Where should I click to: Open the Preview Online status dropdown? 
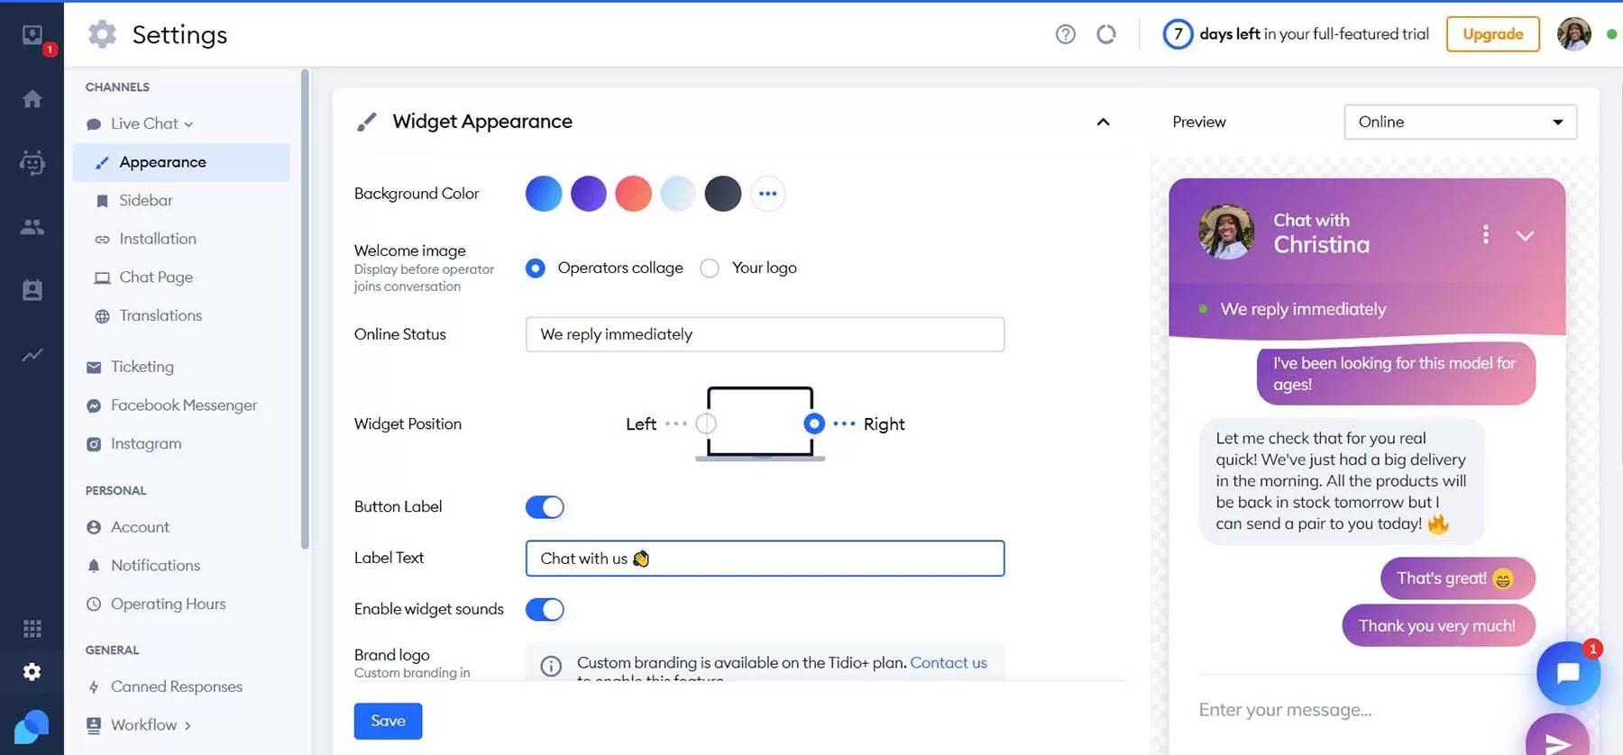[1460, 122]
